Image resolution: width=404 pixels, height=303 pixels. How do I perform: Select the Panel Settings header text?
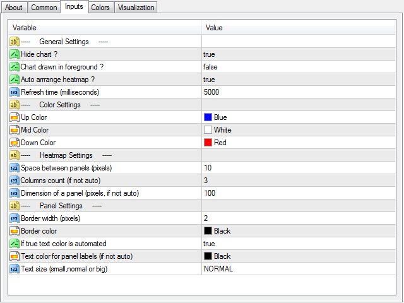click(x=61, y=206)
